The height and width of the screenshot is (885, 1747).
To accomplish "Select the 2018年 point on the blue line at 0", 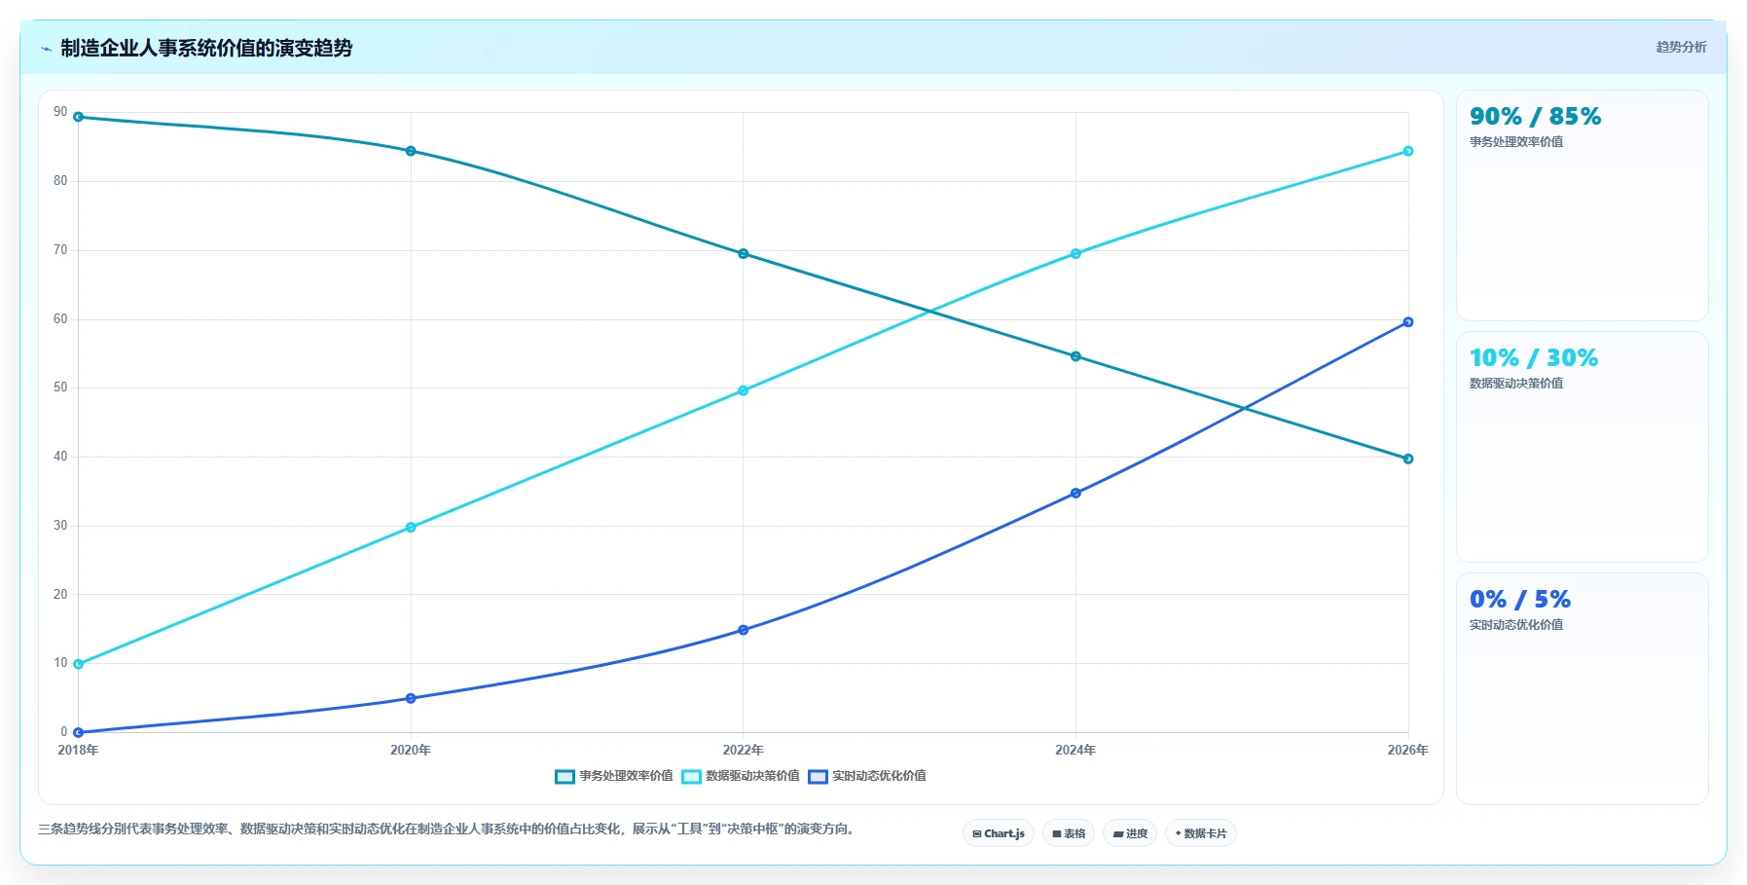I will click(x=79, y=732).
